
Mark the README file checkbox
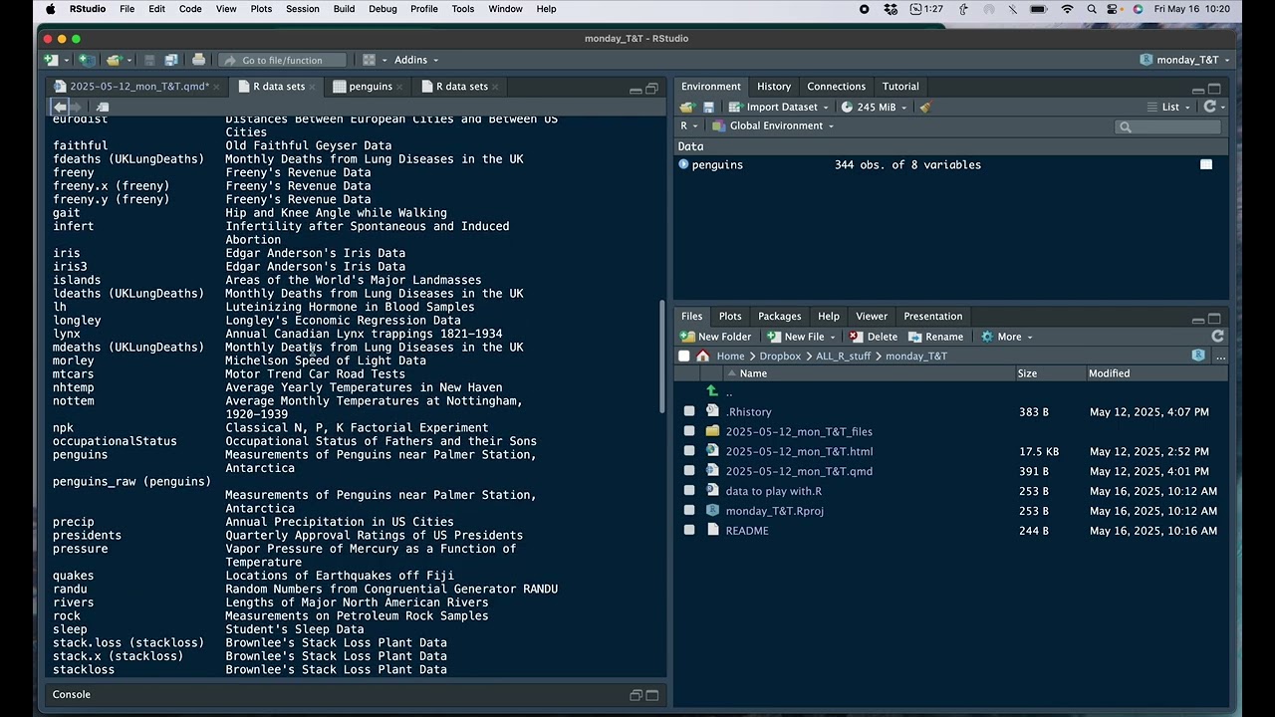tap(689, 531)
